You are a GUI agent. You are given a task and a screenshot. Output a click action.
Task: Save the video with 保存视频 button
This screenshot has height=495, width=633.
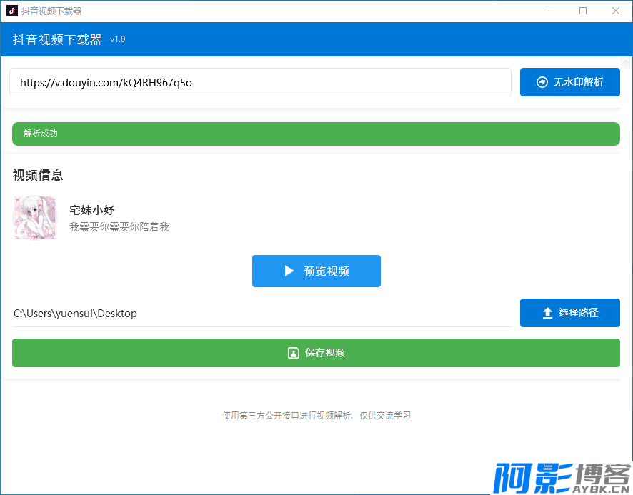pos(316,353)
